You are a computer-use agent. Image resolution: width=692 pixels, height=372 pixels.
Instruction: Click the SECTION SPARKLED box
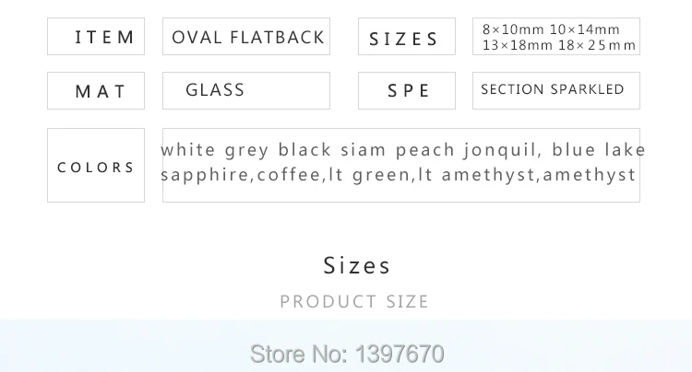pyautogui.click(x=556, y=90)
